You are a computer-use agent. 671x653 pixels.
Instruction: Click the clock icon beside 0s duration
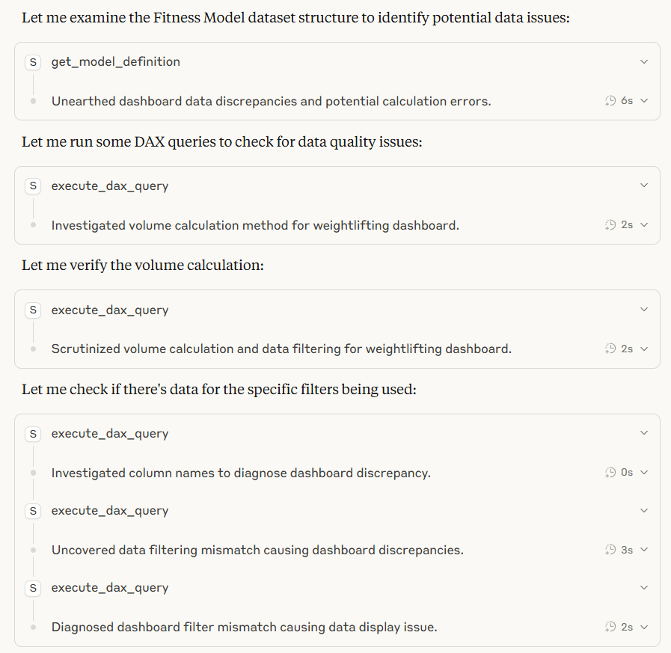coord(610,473)
